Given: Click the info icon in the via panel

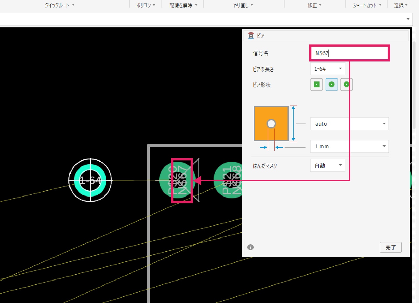Looking at the screenshot, I should click(x=251, y=247).
